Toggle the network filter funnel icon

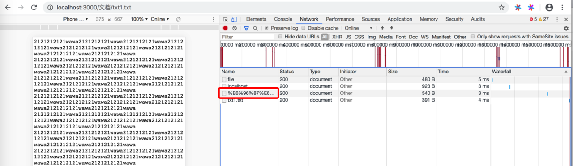(x=246, y=28)
